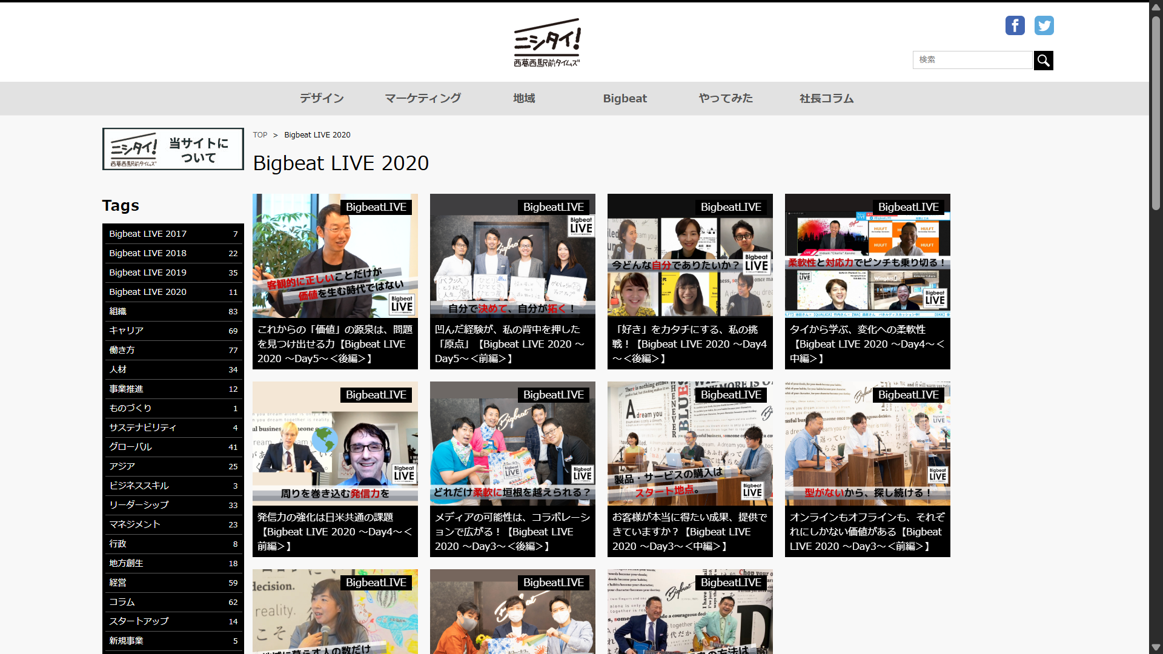Viewport: 1163px width, 654px height.
Task: Select the コラム tag
Action: click(x=173, y=602)
